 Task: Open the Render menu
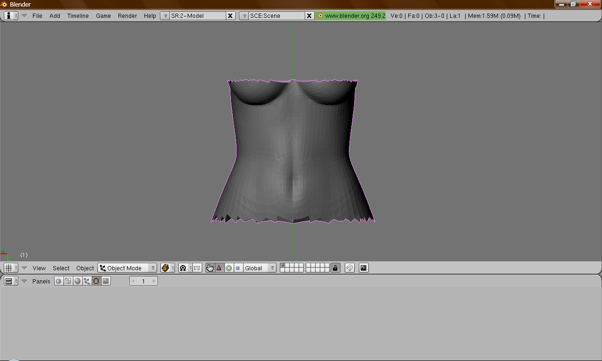pos(127,16)
